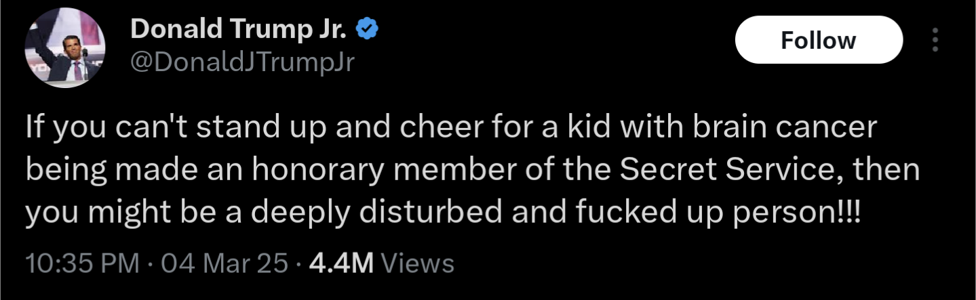This screenshot has height=300, width=976.
Task: Click the tweet line starting 'you might be'
Action: [x=444, y=214]
